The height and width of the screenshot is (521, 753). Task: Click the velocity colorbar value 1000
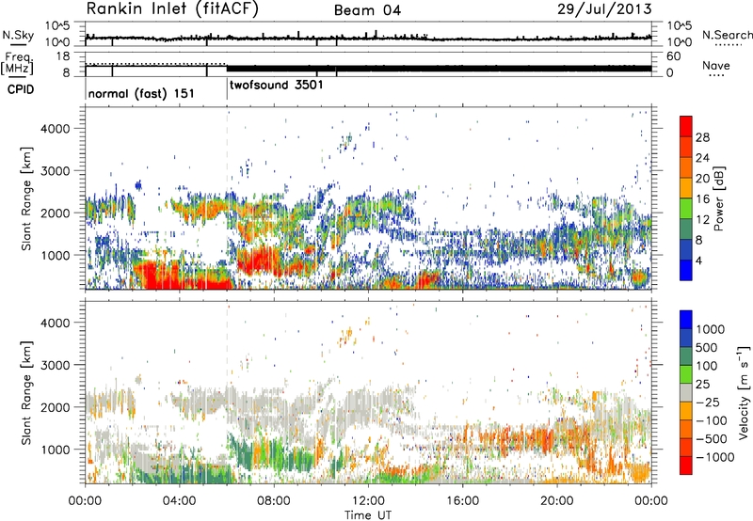[711, 329]
